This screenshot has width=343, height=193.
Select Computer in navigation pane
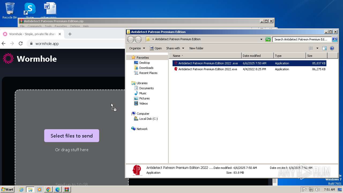point(143,114)
